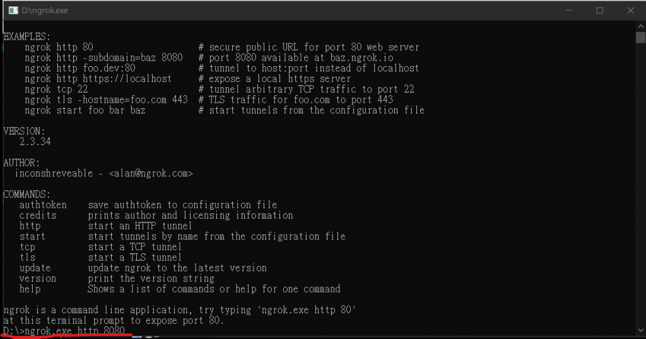Click the D:\ngrok.exe window title text
This screenshot has width=646, height=339.
[45, 10]
